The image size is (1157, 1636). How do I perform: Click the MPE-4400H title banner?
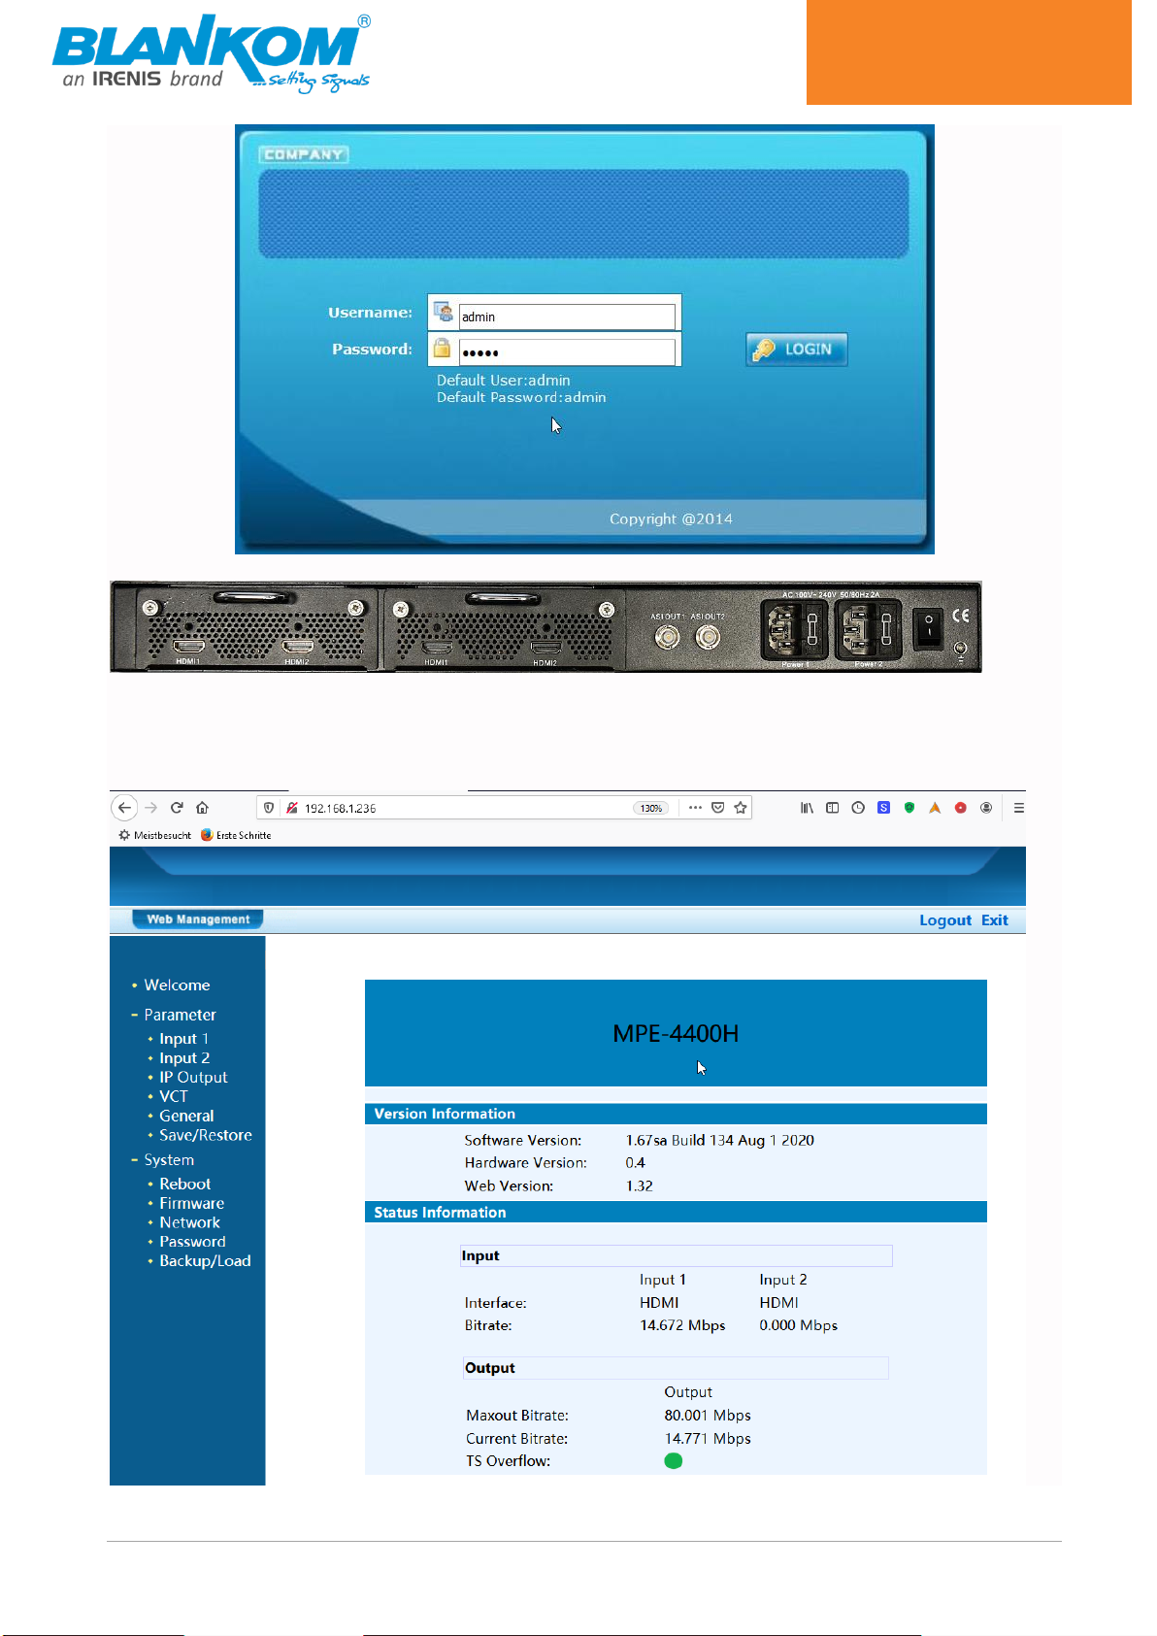[676, 1033]
